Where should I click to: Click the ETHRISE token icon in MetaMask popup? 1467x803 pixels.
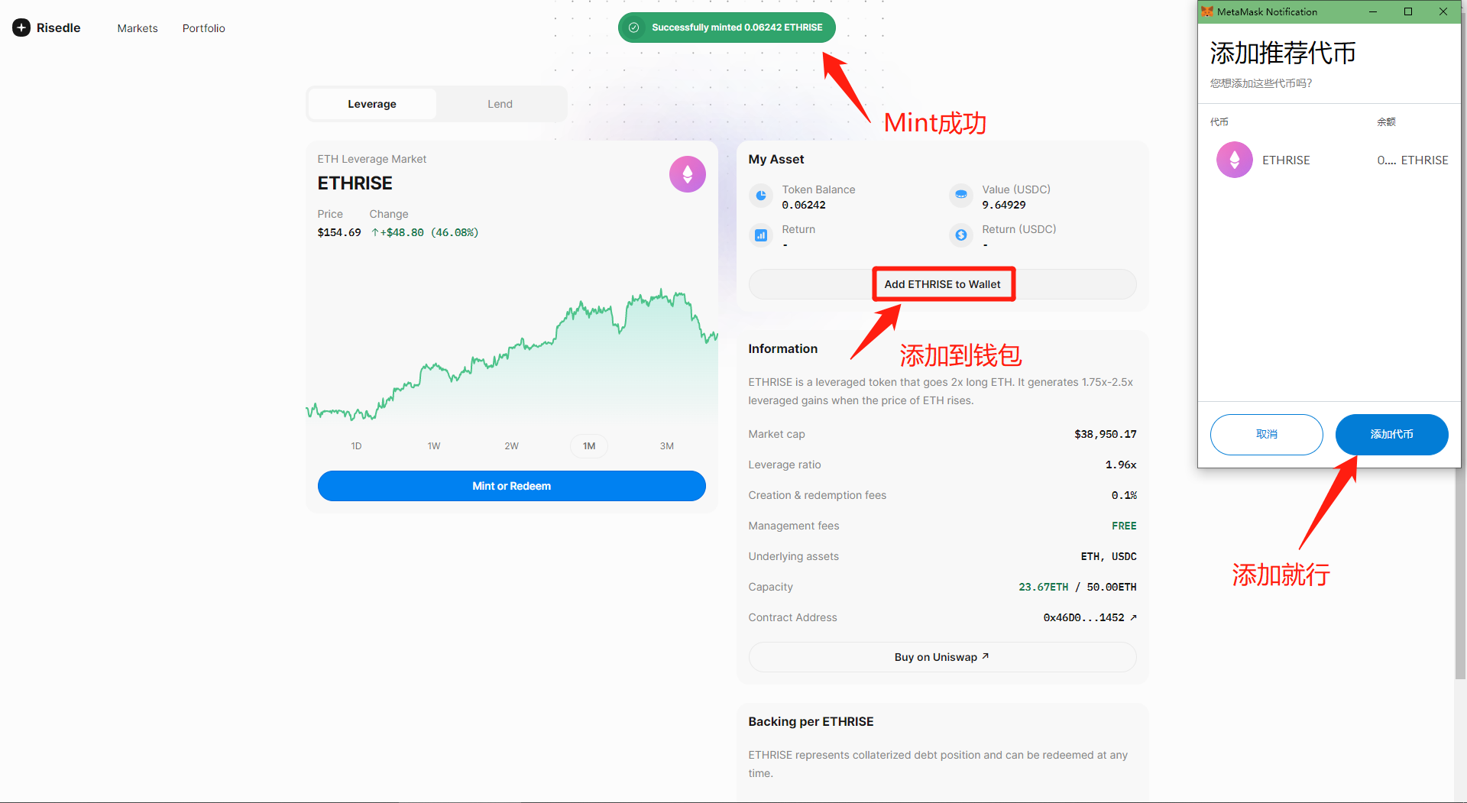(x=1234, y=160)
